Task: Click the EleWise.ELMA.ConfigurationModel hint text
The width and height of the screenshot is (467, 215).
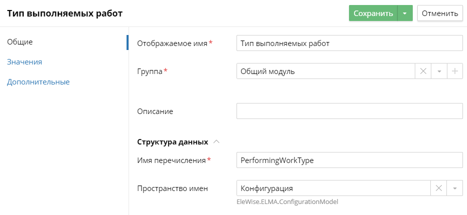Action: (287, 202)
